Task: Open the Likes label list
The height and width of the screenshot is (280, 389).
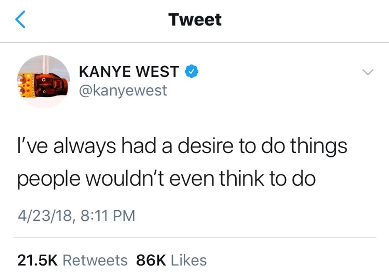Action: pyautogui.click(x=189, y=260)
